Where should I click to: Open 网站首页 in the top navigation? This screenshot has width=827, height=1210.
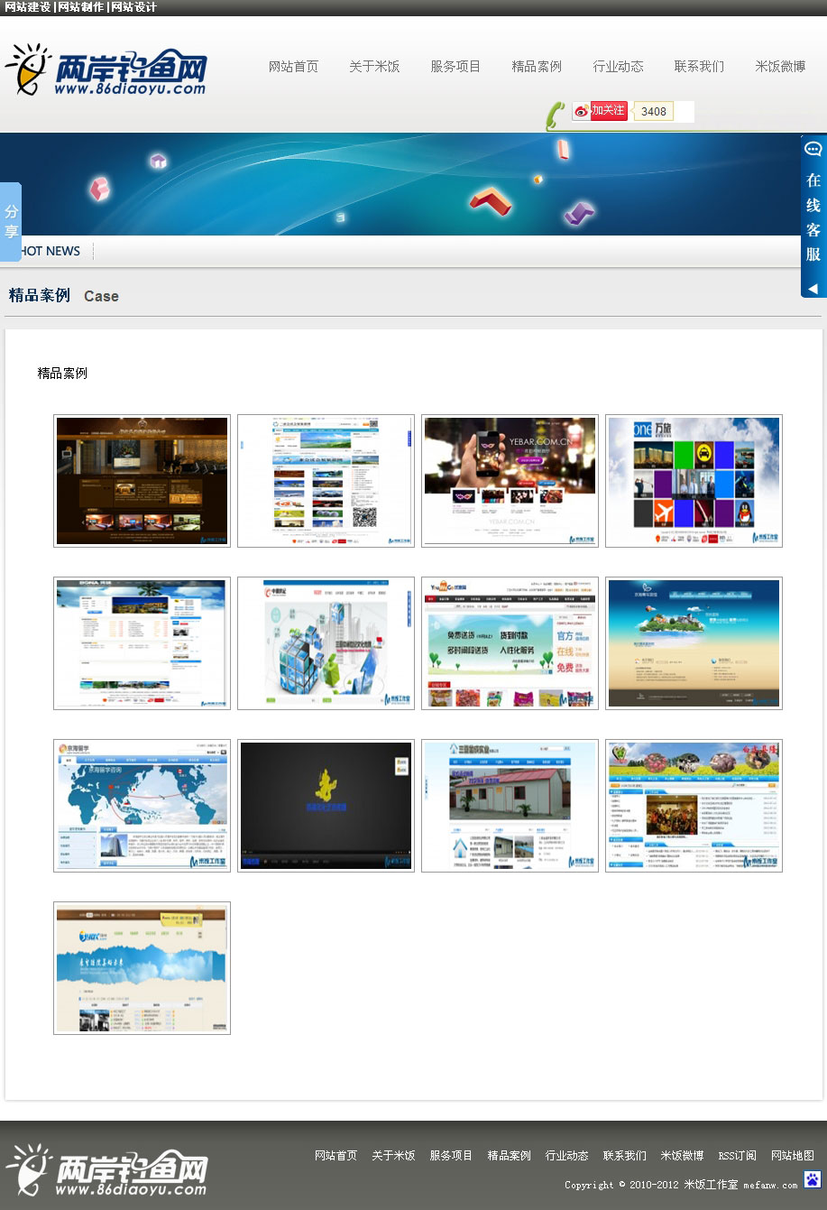[293, 67]
